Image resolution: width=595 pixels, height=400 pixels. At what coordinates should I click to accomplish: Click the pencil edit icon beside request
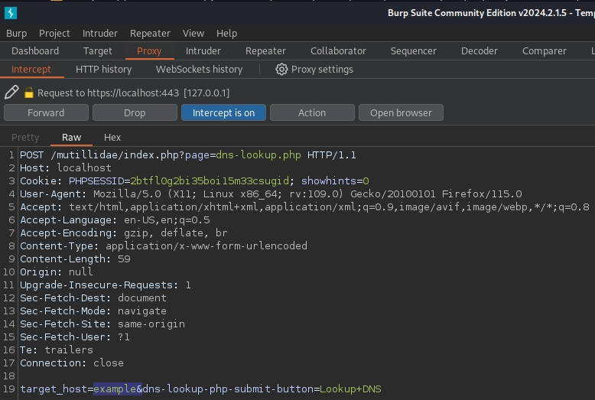coord(11,93)
